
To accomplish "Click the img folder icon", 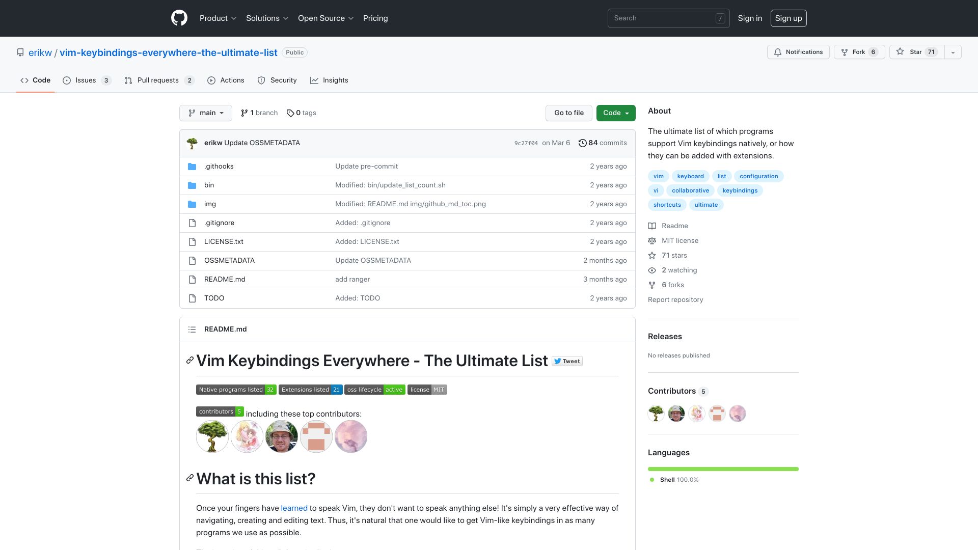I will pos(192,204).
